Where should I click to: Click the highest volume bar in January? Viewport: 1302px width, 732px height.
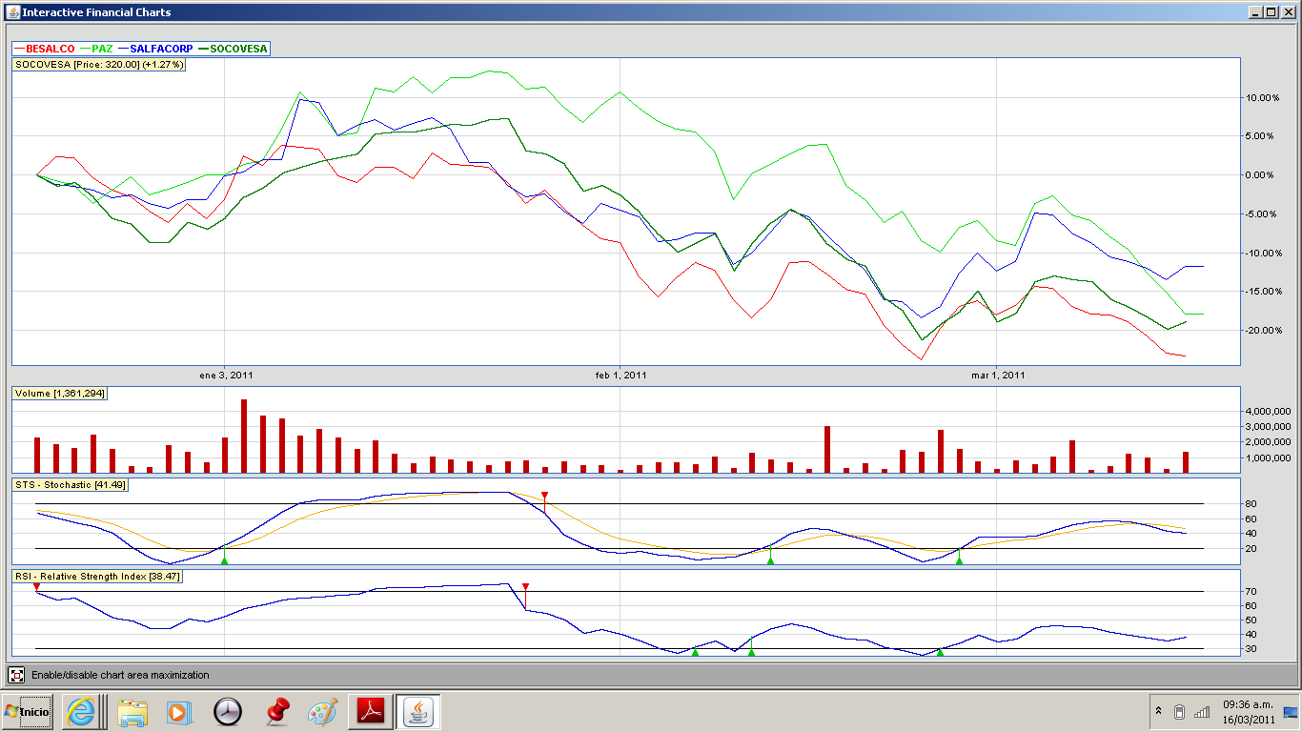(244, 436)
